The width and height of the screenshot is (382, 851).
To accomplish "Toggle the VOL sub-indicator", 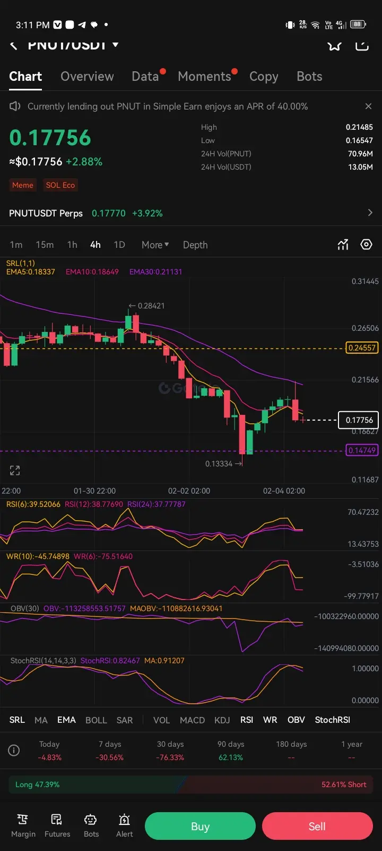I will (161, 720).
